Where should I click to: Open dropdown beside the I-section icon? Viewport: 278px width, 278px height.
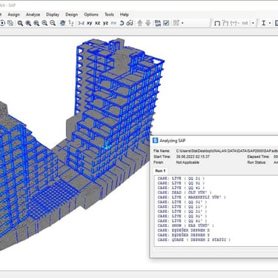pos(270,23)
